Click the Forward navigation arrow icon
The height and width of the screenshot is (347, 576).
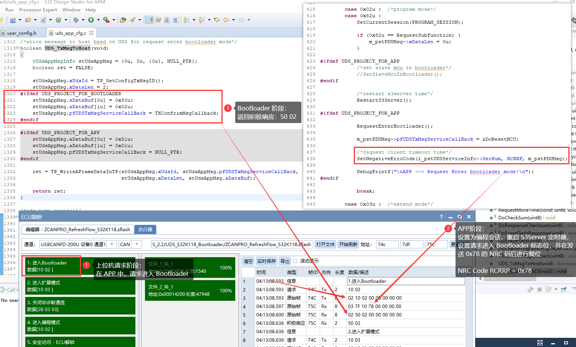[241, 20]
